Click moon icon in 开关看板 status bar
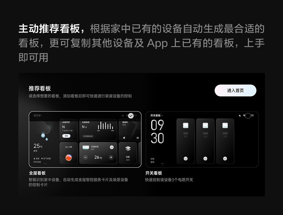This screenshot has height=215, width=283. pos(240,116)
